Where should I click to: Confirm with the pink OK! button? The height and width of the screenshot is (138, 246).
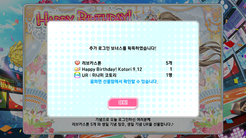[123, 103]
